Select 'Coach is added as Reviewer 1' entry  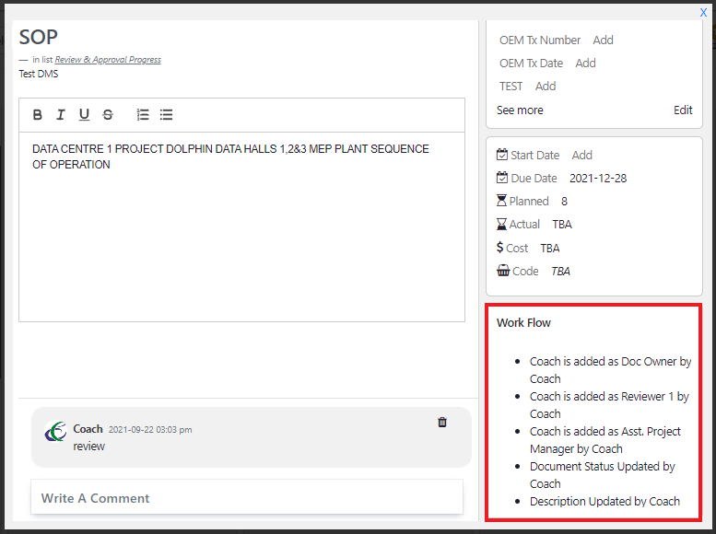click(609, 405)
